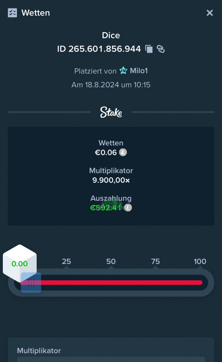This screenshot has width=222, height=362.
Task: Click the Multiplikator input field at bottom
Action: pyautogui.click(x=111, y=359)
